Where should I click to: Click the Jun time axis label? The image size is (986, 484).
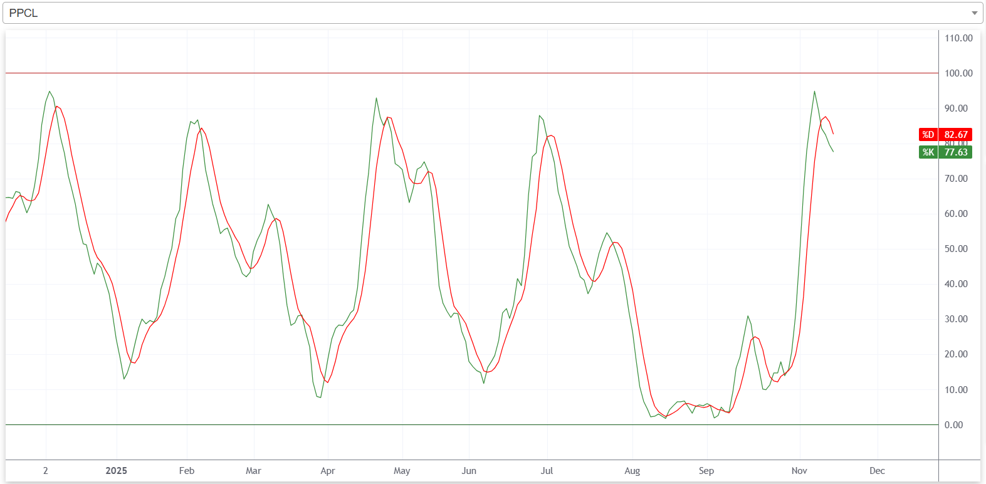click(469, 471)
